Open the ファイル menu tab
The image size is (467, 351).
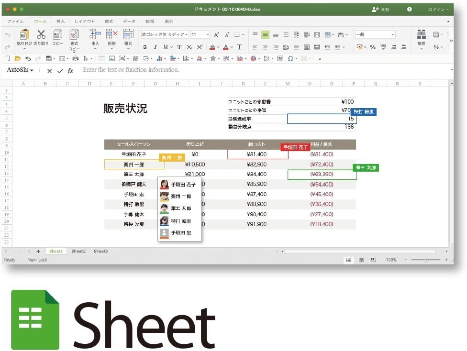point(15,22)
